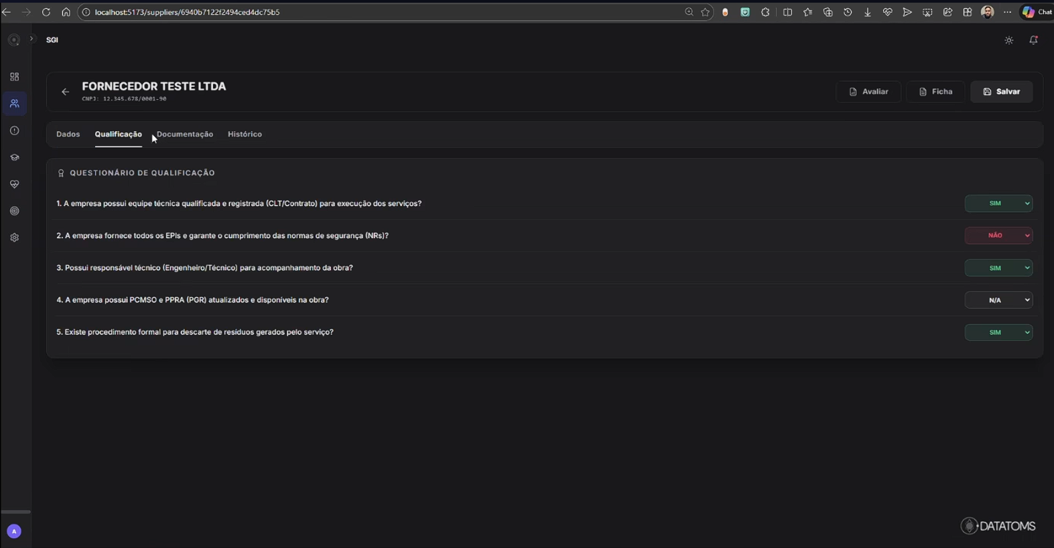Open browser downloads arrow icon
Viewport: 1054px width, 548px height.
click(x=868, y=12)
